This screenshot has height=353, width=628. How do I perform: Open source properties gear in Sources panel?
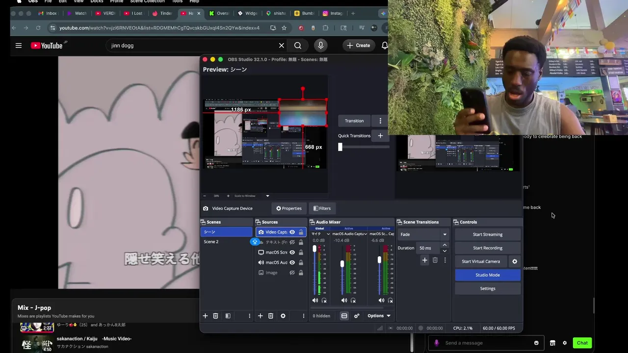(283, 316)
